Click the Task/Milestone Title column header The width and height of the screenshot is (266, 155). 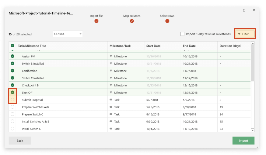tap(32, 46)
